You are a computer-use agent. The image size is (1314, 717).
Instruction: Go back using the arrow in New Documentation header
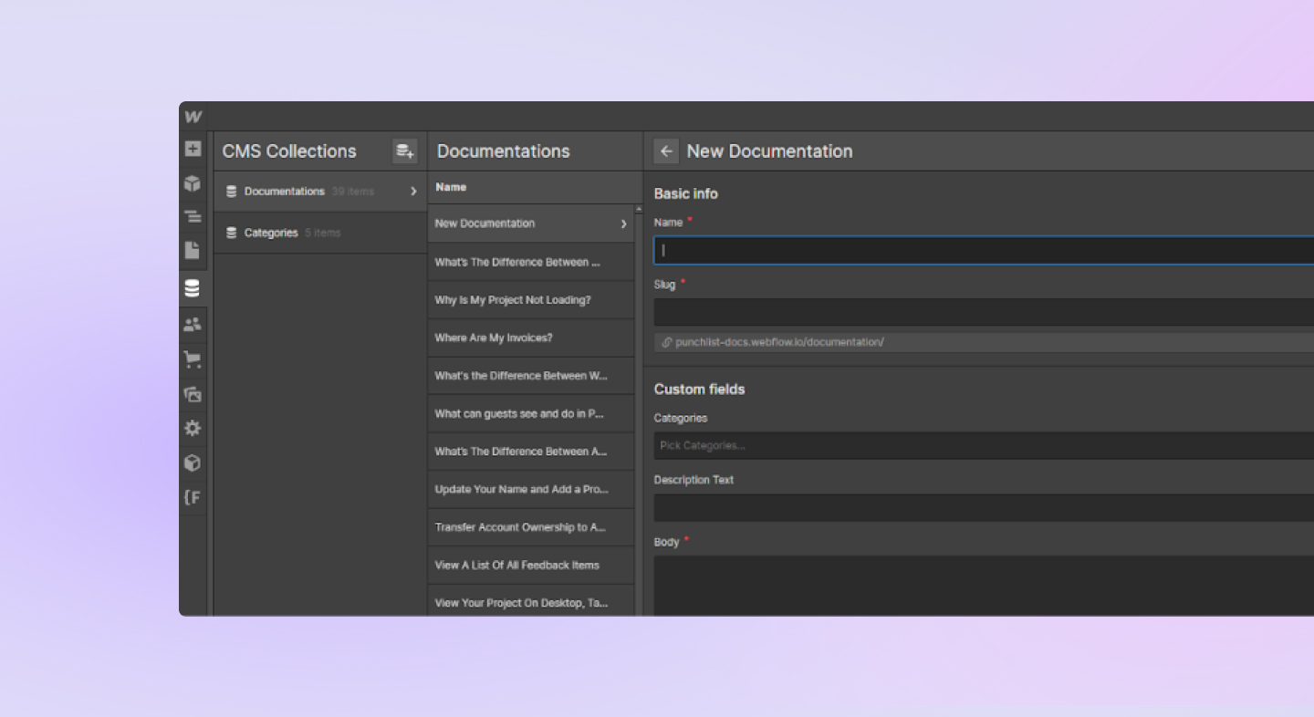(x=665, y=151)
